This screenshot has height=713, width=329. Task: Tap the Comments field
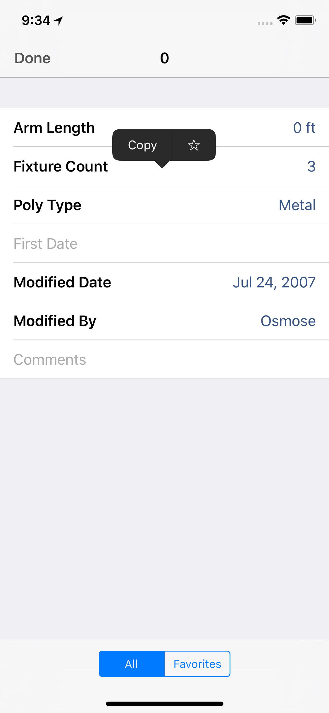point(164,359)
